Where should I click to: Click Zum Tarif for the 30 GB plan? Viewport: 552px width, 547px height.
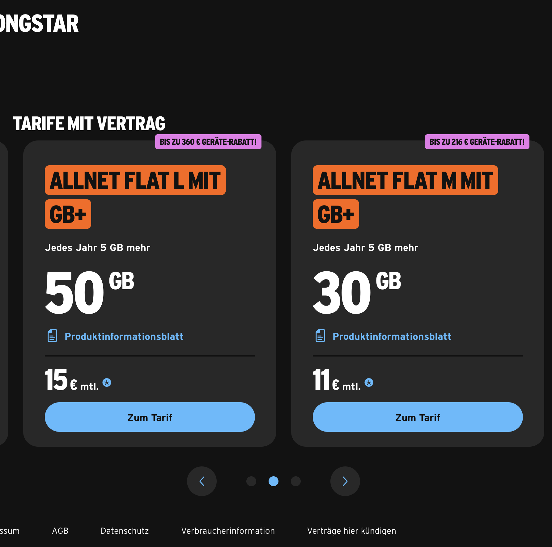(418, 417)
